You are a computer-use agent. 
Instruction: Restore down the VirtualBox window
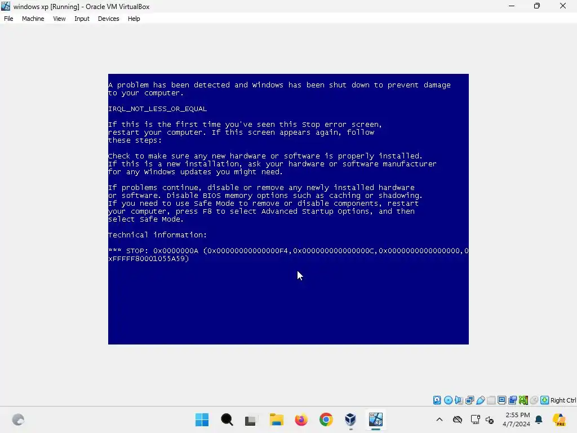click(x=537, y=6)
